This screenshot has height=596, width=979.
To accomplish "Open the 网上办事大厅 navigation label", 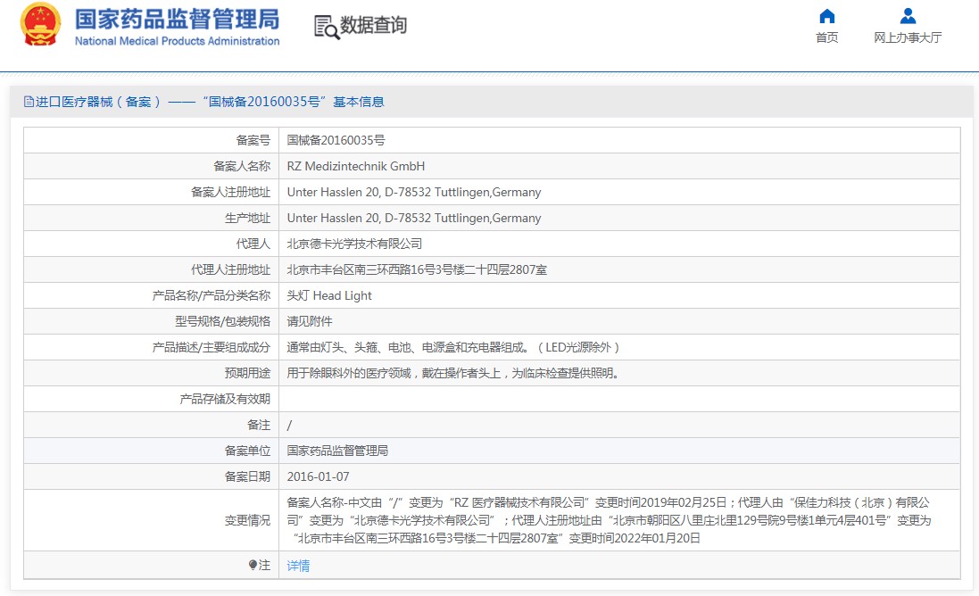I will point(908,37).
